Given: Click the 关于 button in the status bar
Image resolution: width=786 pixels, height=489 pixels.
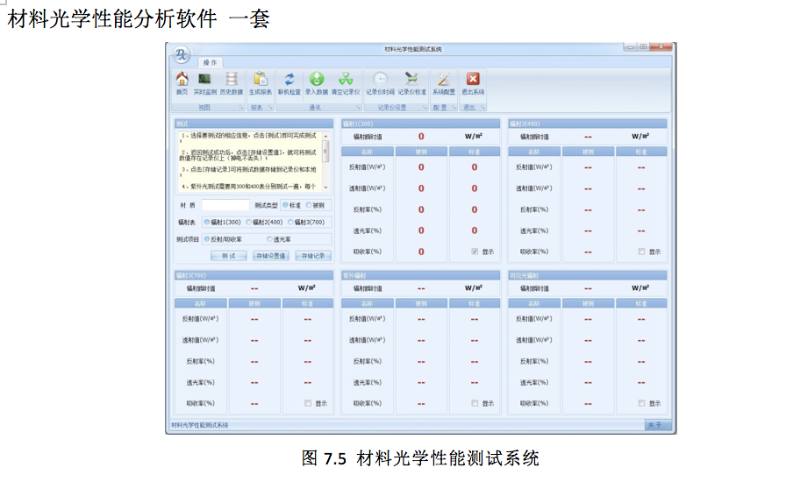Looking at the screenshot, I should pos(658,425).
